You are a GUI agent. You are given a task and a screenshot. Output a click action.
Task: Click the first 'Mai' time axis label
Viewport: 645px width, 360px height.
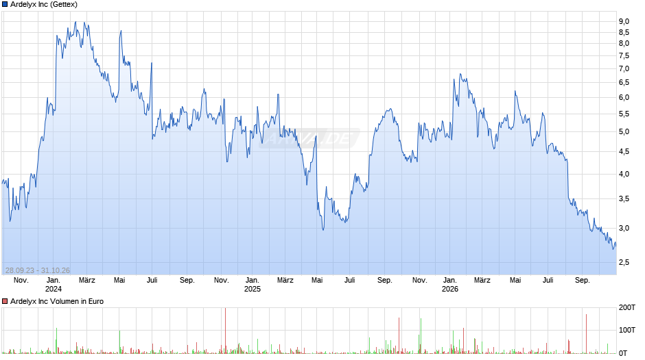pyautogui.click(x=119, y=281)
